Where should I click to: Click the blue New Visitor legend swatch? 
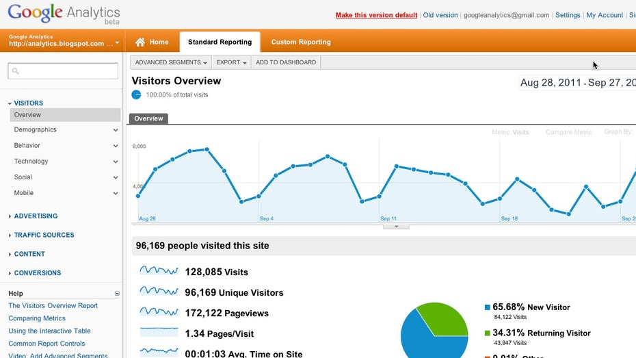coord(488,307)
